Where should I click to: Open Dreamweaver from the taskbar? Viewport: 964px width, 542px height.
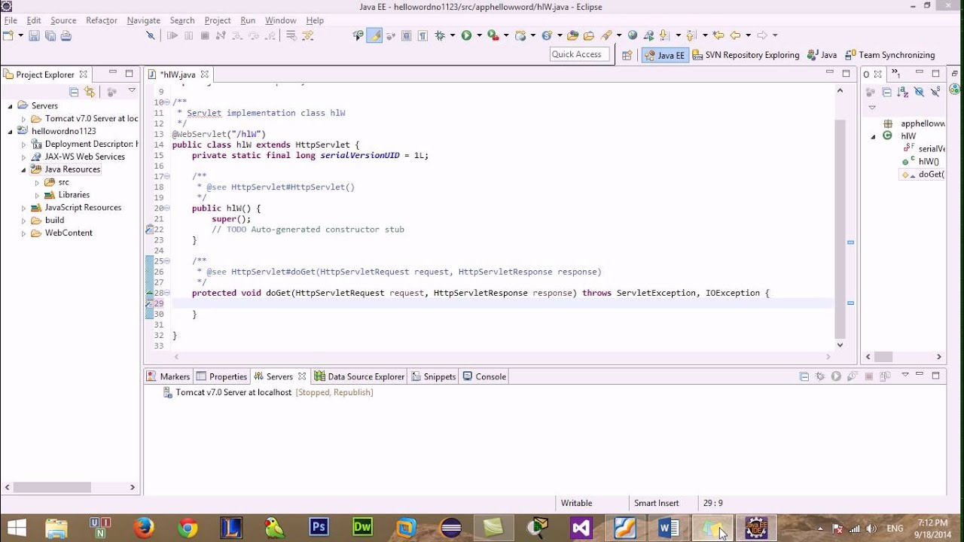pyautogui.click(x=362, y=528)
